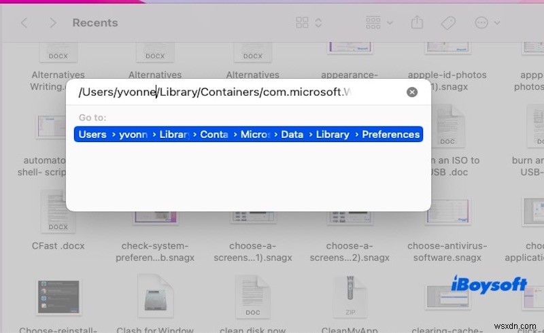Expand the group-by dropdown chevron

click(x=390, y=23)
